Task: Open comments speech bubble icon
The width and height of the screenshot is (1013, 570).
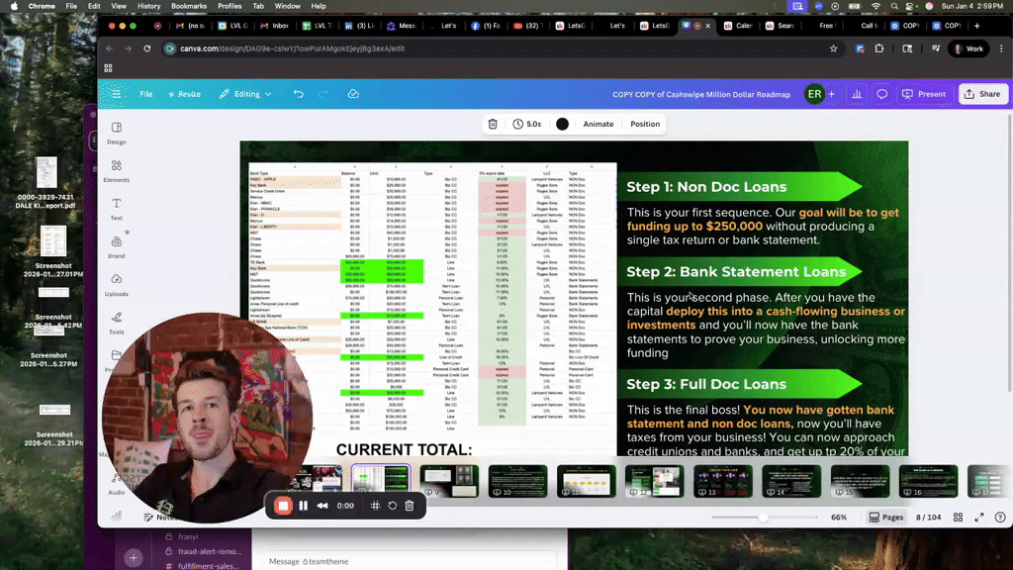Action: [x=881, y=94]
